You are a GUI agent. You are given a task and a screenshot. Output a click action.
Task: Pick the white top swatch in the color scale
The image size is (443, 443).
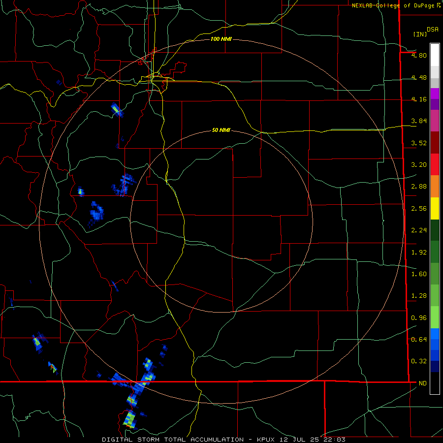click(x=435, y=55)
